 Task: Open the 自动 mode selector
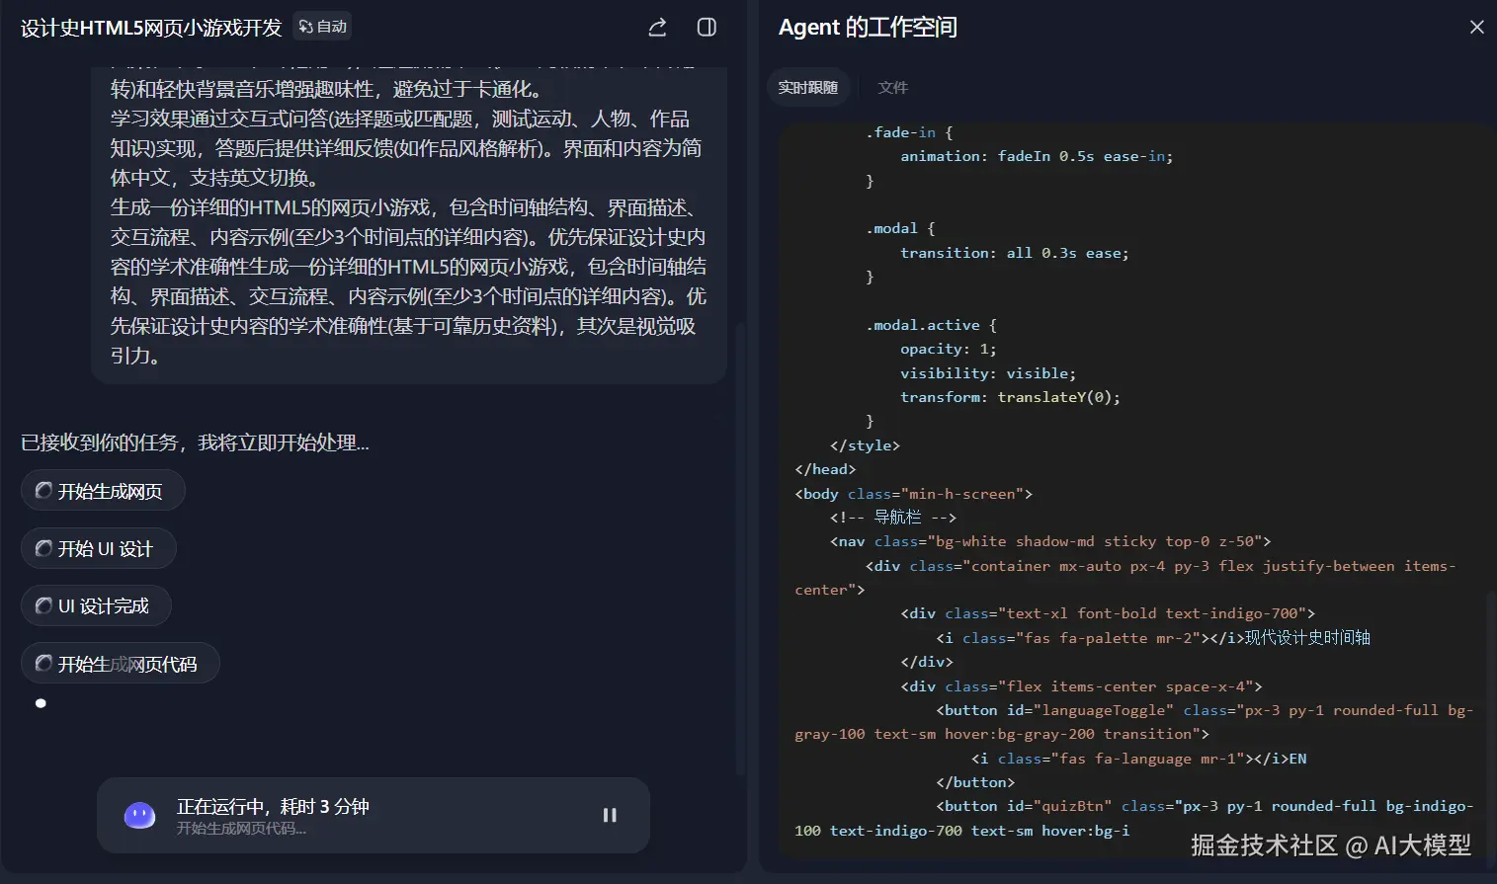point(322,27)
